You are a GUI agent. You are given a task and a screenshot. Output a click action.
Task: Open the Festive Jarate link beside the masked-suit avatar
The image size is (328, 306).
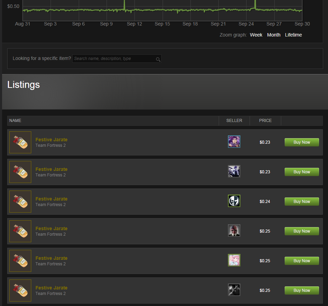52,228
